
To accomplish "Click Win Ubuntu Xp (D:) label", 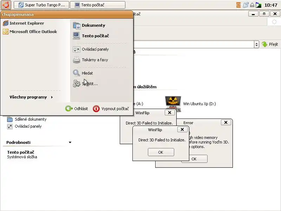I will coord(200,104).
